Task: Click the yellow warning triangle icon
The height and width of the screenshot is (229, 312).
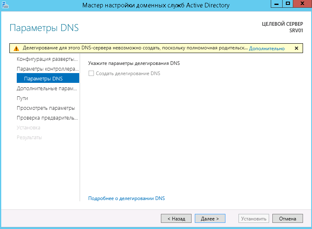Action: point(16,48)
